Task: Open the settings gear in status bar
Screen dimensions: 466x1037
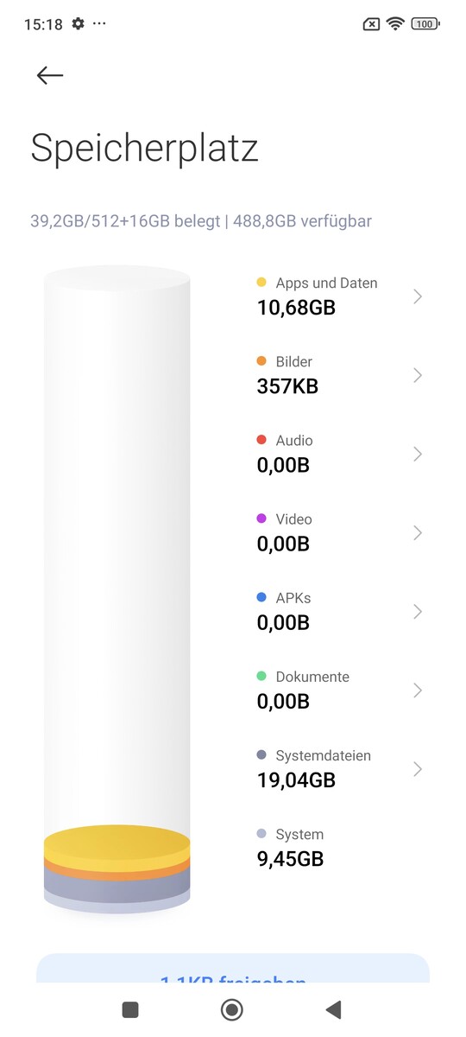Action: (x=79, y=24)
